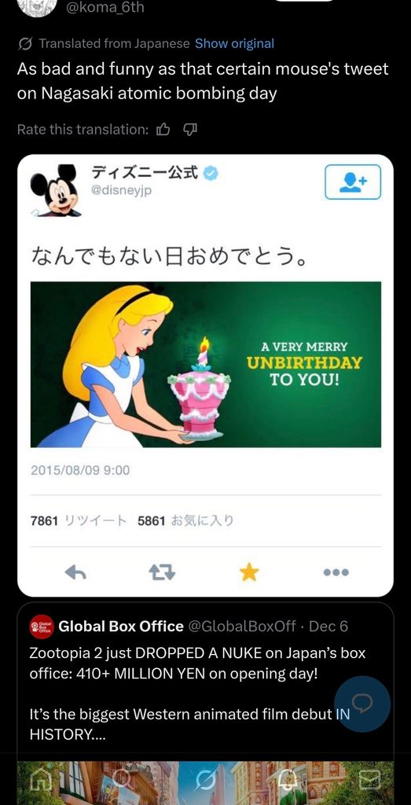Tap the retweet icon in the embedded tweet
This screenshot has width=411, height=805.
click(x=162, y=572)
